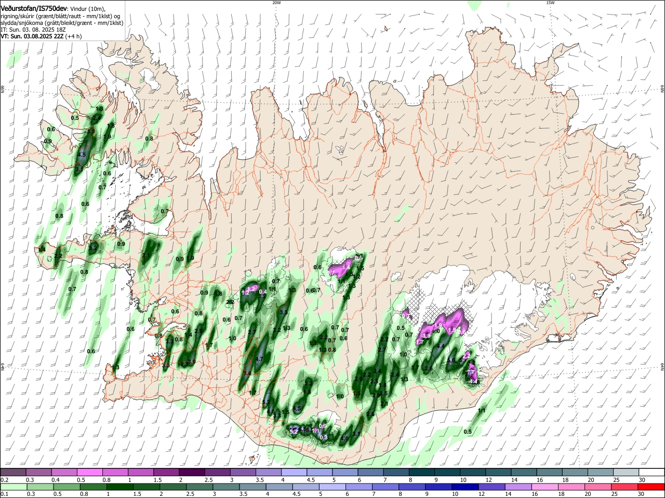Screen dimensions: 665x498
Task: Click the 15W longitude label at top
Action: coord(550,3)
